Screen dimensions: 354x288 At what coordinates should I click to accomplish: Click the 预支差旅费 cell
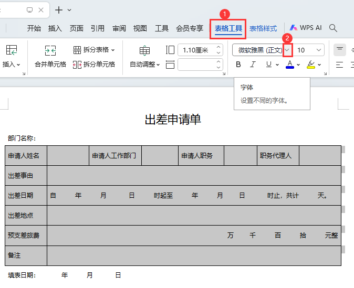point(26,236)
